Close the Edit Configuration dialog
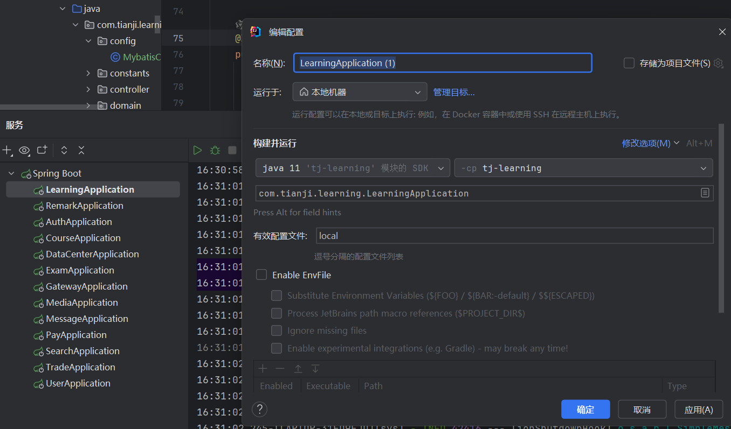731x429 pixels. pos(722,32)
